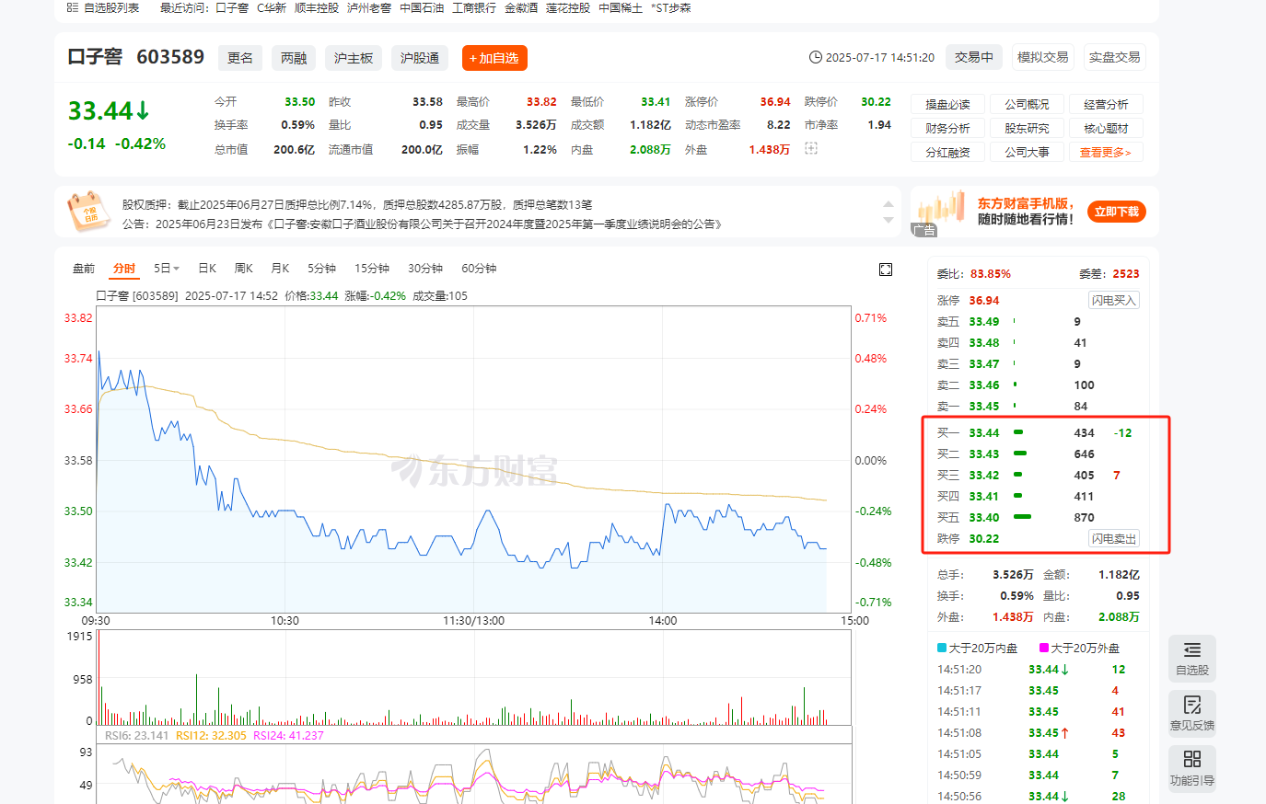Open the 财务分析 link
Image resolution: width=1266 pixels, height=804 pixels.
(947, 128)
